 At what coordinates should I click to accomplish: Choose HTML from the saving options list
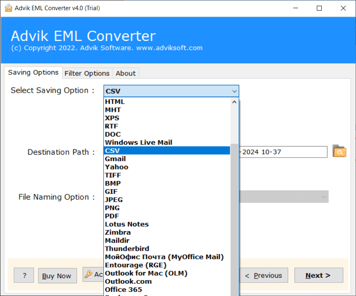167,102
